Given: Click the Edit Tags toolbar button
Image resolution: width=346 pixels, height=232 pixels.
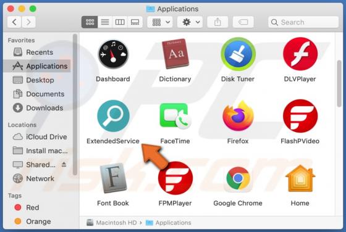Looking at the screenshot, I should click(x=243, y=22).
